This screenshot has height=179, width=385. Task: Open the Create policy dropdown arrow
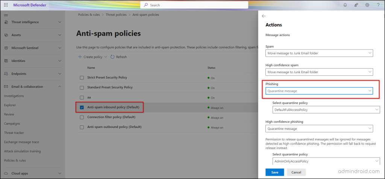click(x=106, y=57)
